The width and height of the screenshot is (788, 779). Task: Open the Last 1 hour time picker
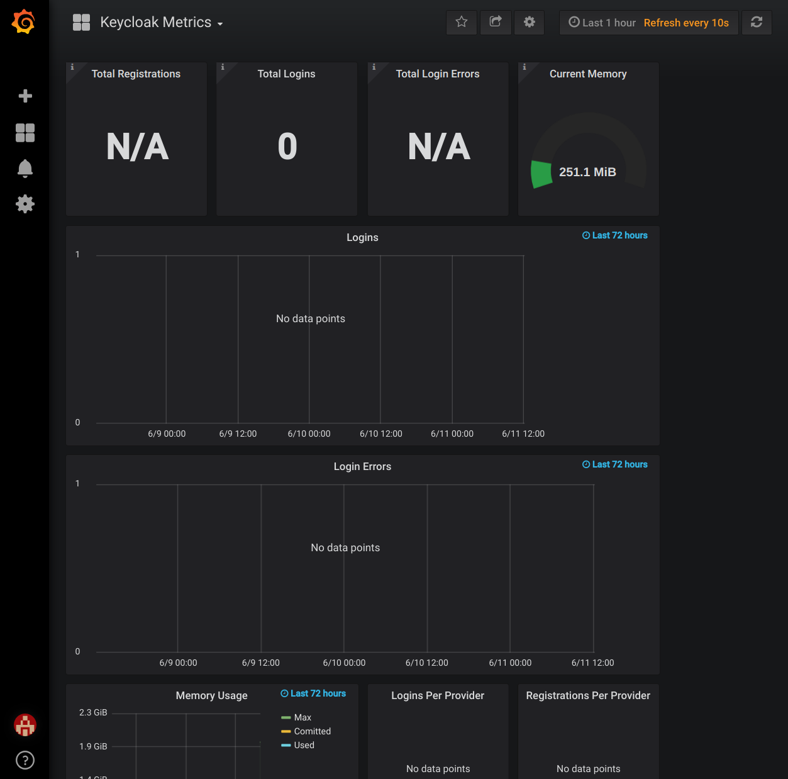pyautogui.click(x=602, y=23)
